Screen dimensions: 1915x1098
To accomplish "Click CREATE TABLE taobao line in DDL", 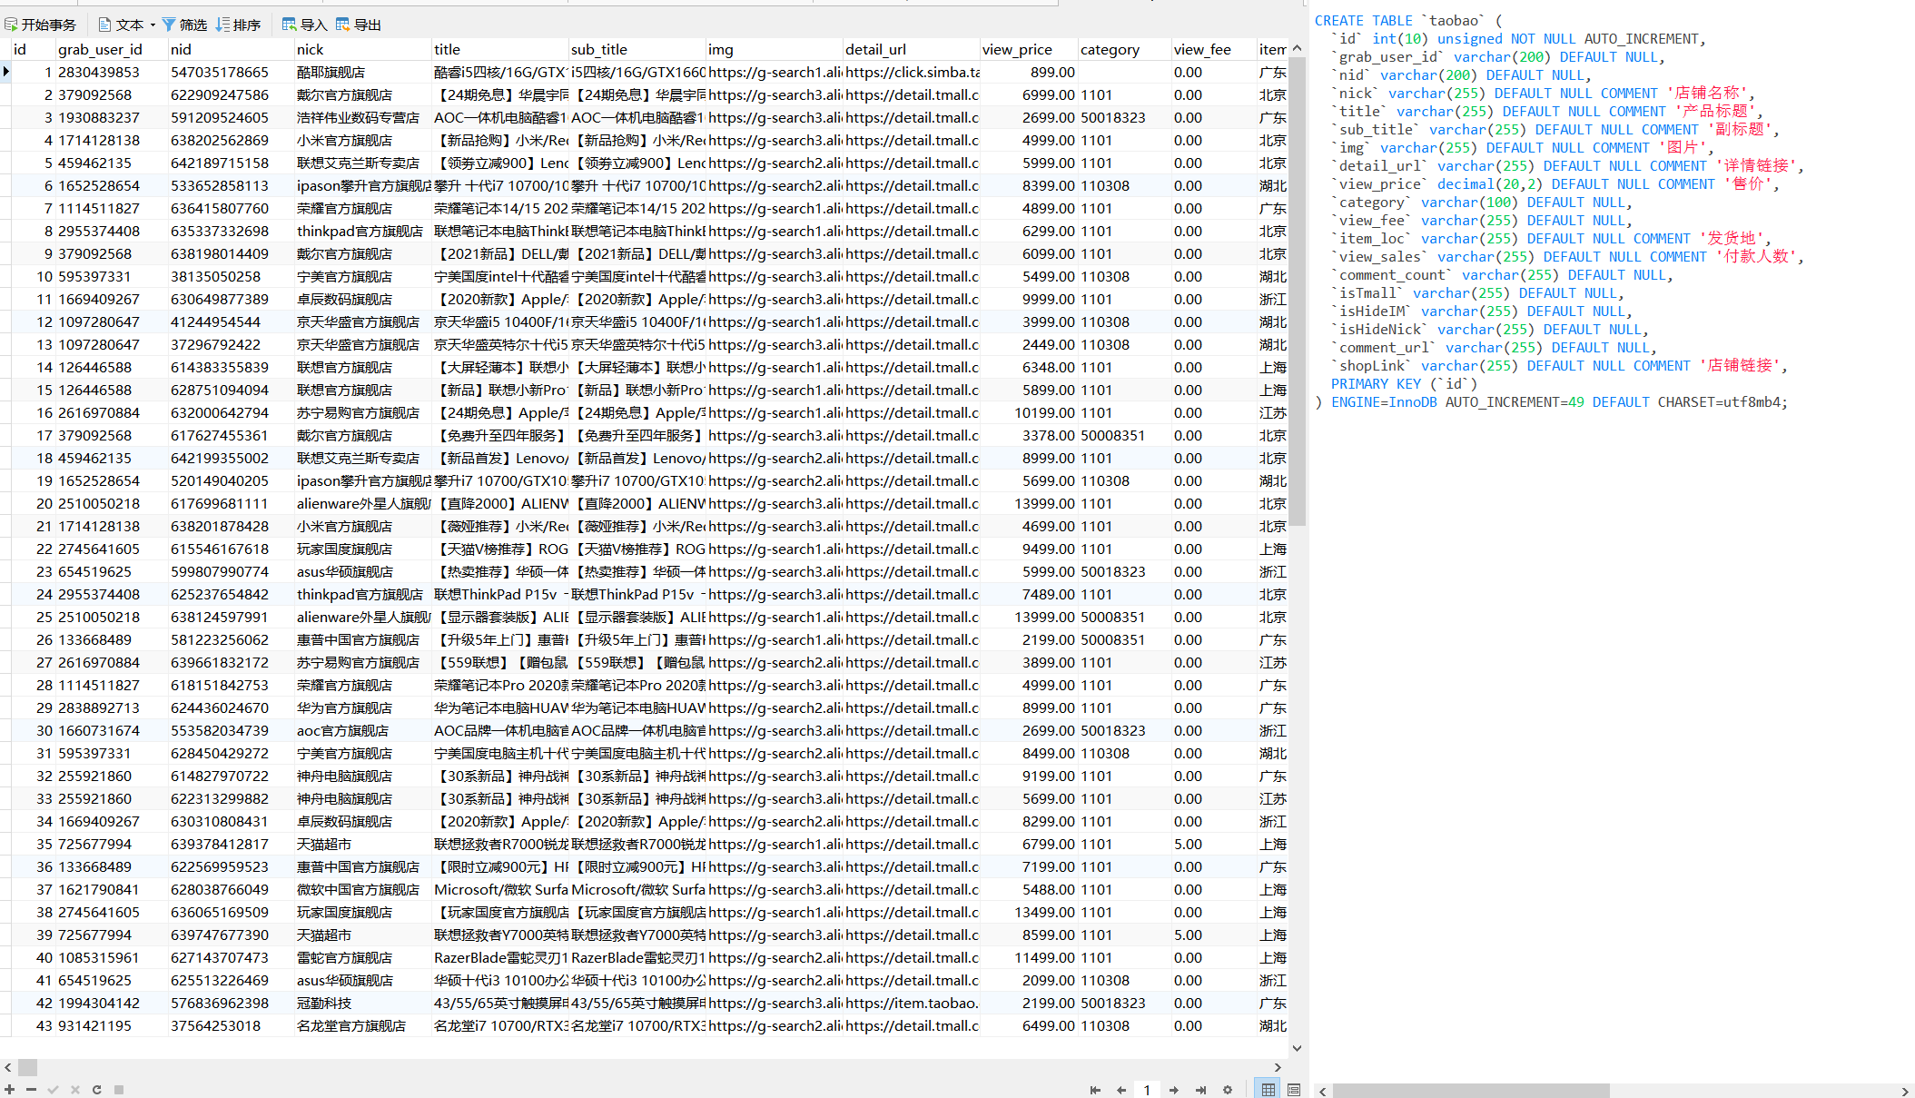I will click(x=1407, y=20).
